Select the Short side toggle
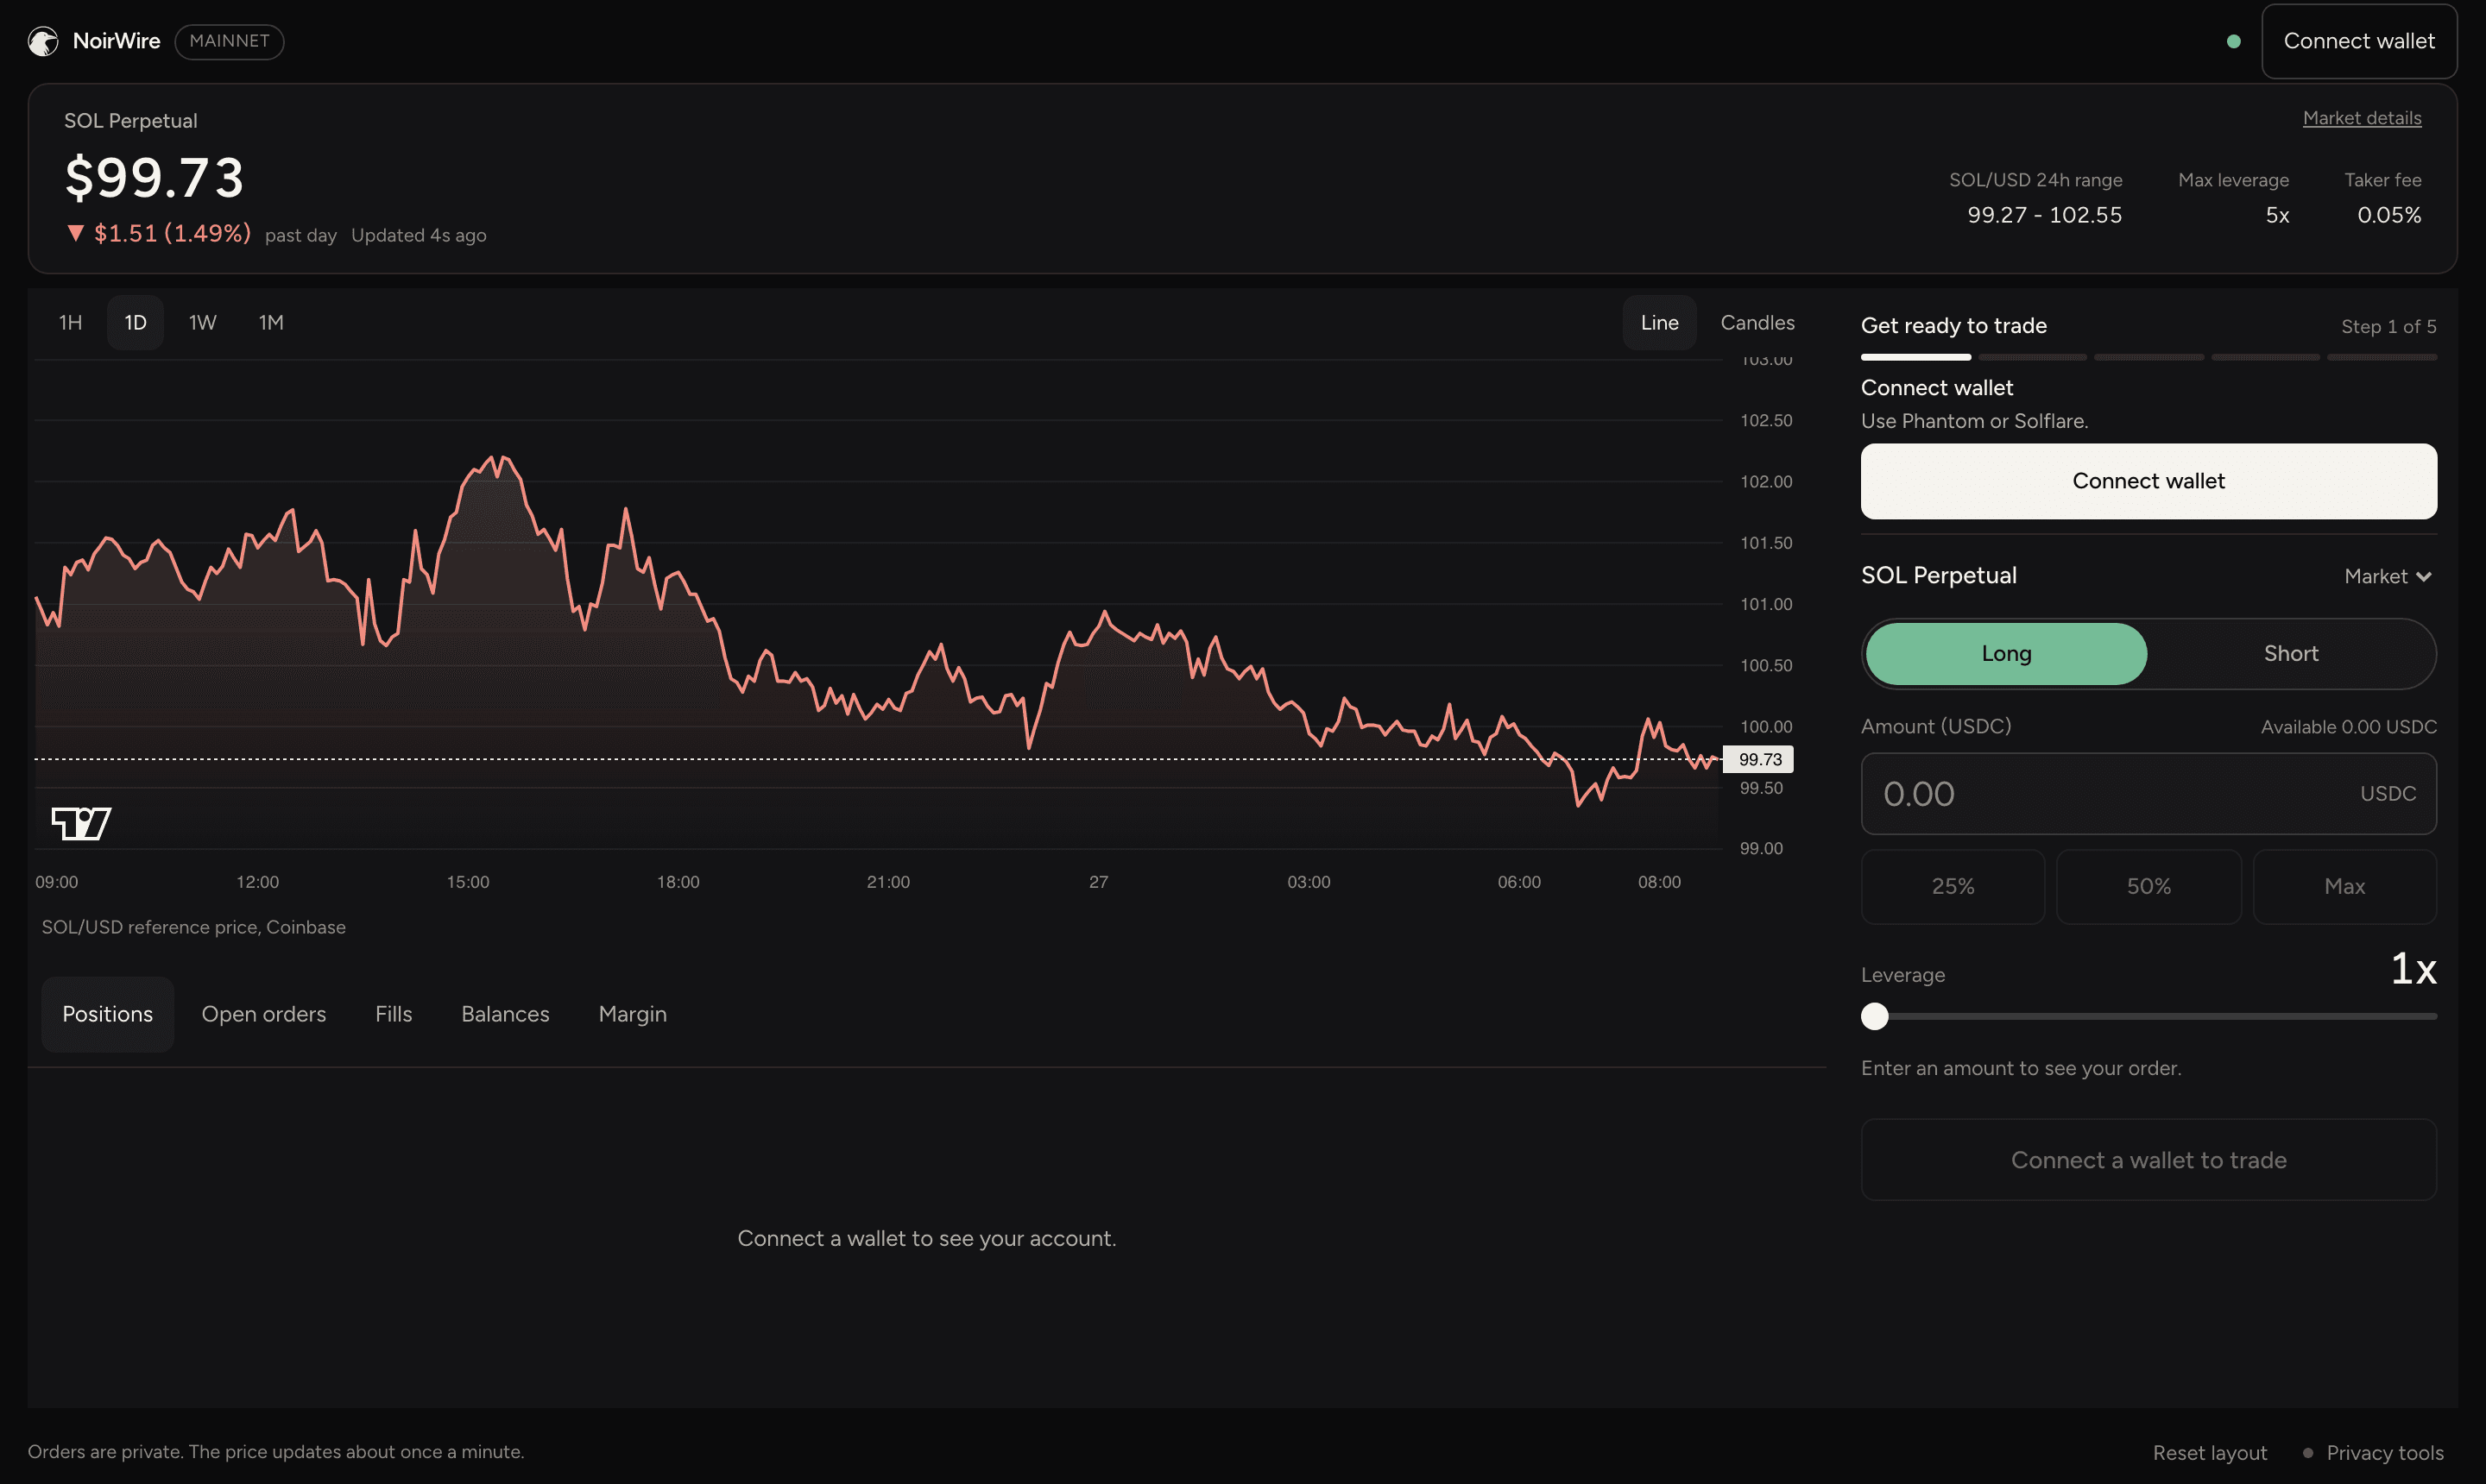This screenshot has width=2486, height=1484. click(x=2291, y=654)
